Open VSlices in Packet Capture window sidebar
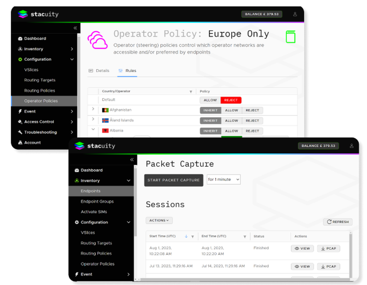Image resolution: width=367 pixels, height=285 pixels. click(x=88, y=233)
